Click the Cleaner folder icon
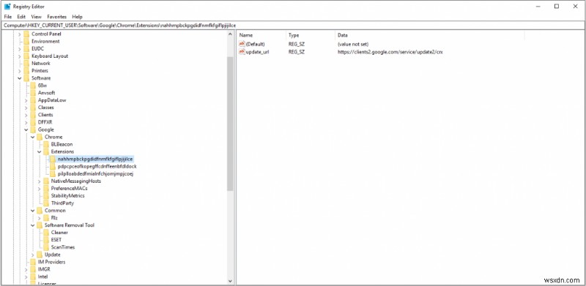 46,232
